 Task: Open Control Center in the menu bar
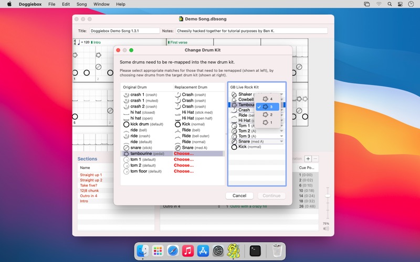pyautogui.click(x=400, y=4)
